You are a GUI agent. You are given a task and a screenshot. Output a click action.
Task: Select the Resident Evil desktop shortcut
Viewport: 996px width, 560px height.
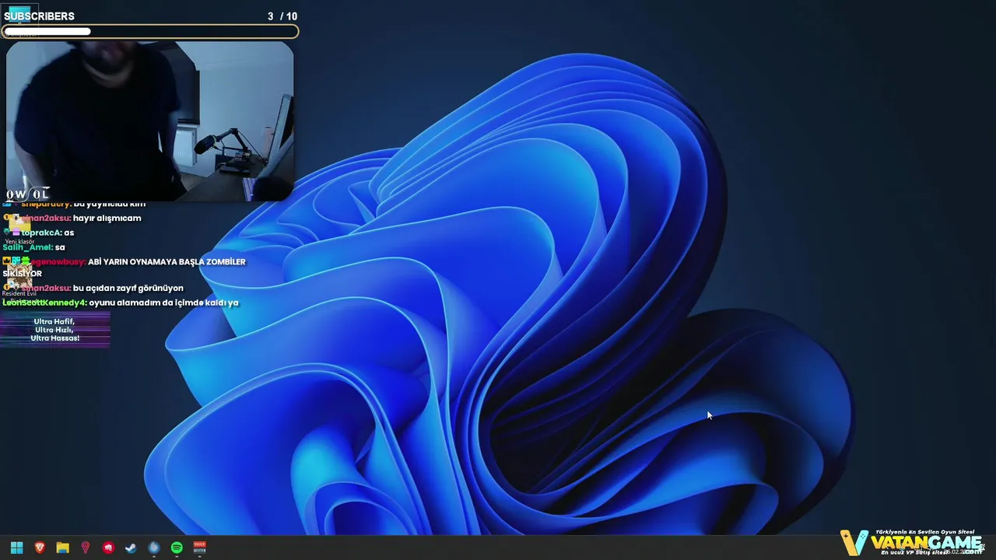(x=19, y=280)
